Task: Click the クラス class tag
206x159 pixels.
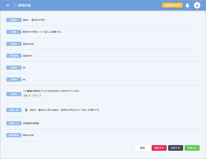Action: click(x=35, y=96)
